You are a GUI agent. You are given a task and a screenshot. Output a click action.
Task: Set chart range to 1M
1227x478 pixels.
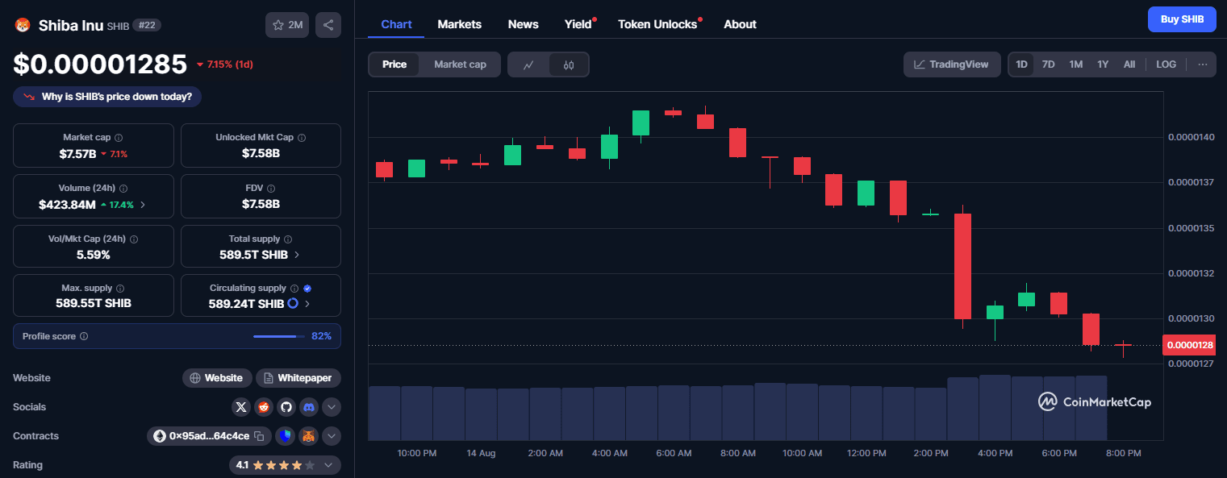tap(1076, 64)
